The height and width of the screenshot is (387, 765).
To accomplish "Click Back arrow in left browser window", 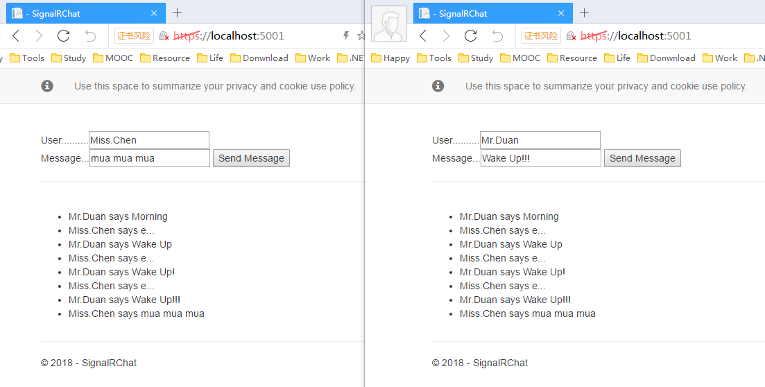I will point(16,35).
